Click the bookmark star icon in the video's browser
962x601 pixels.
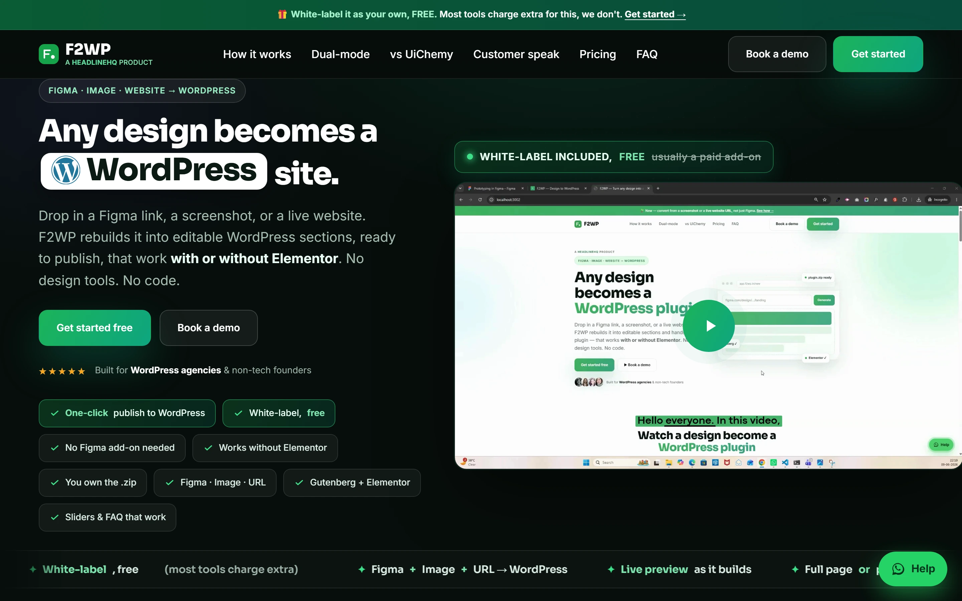point(825,200)
